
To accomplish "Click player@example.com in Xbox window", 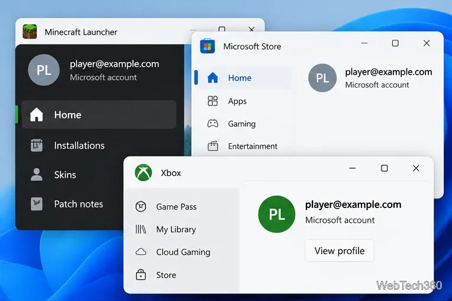I will (x=353, y=204).
